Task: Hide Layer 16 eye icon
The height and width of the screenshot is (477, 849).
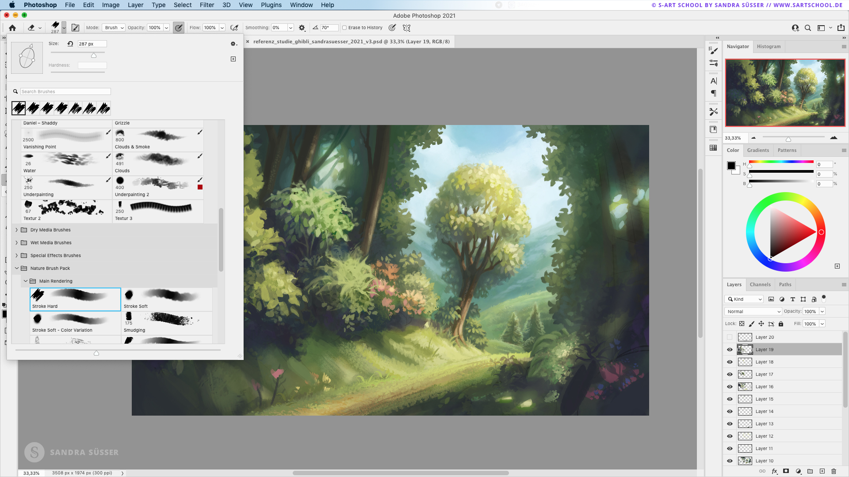Action: click(730, 387)
